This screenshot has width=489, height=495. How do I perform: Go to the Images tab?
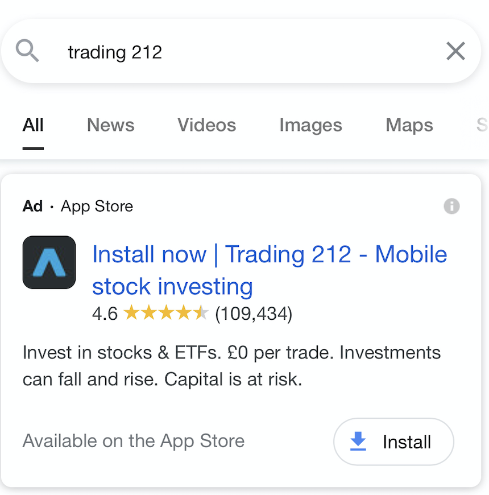tap(311, 125)
